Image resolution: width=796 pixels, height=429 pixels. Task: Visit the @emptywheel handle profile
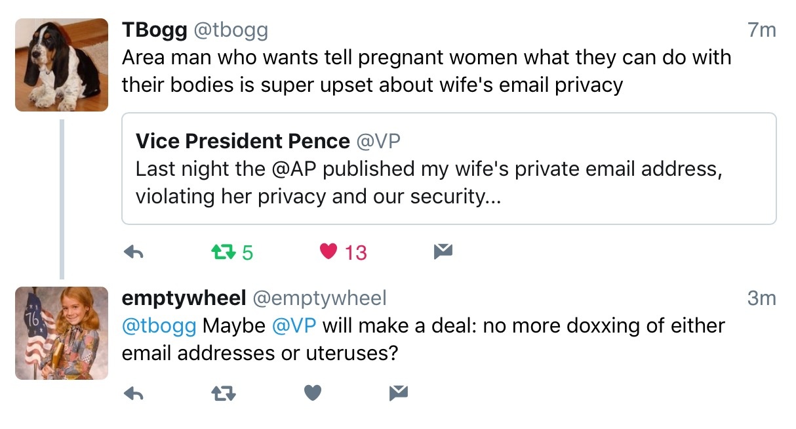(x=320, y=298)
